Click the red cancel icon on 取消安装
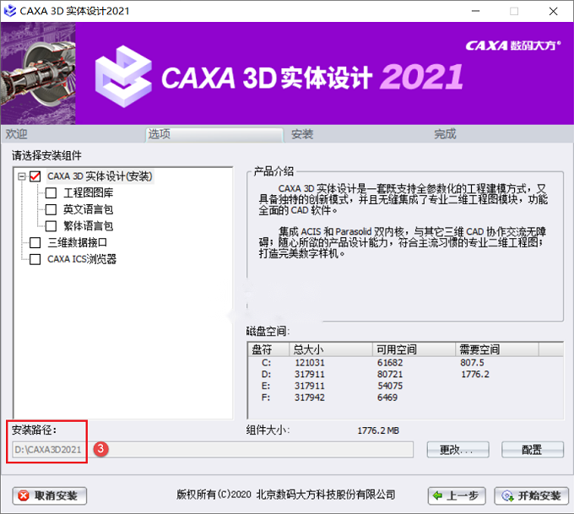Image resolution: width=574 pixels, height=514 pixels. click(x=24, y=495)
